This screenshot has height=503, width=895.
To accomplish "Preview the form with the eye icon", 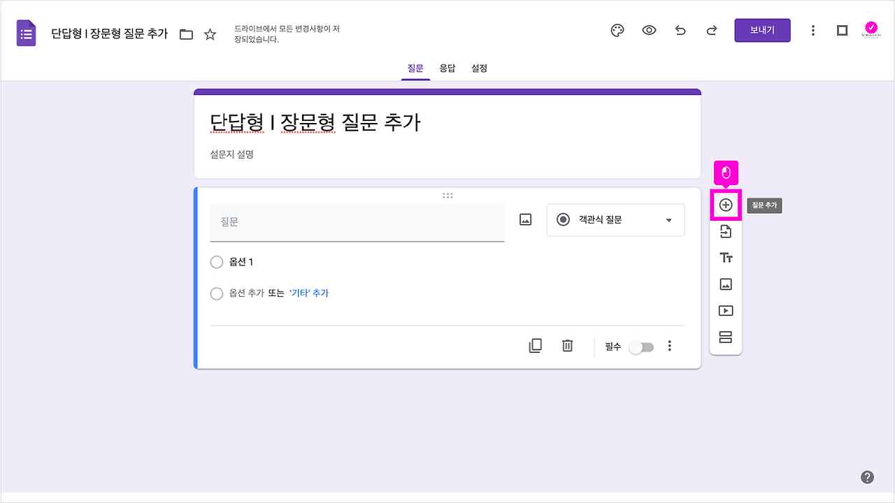I will tap(649, 30).
